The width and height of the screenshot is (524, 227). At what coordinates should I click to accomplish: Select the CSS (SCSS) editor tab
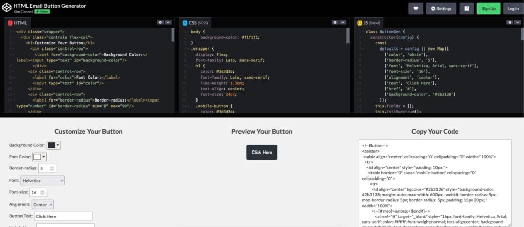[x=195, y=23]
